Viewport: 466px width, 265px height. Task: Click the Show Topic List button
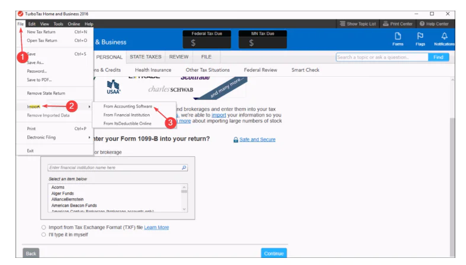click(x=358, y=24)
